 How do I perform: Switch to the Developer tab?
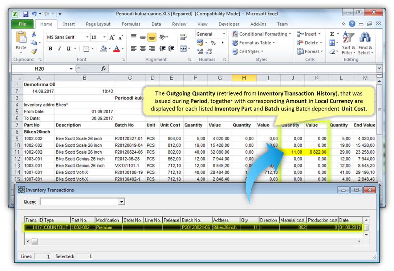coord(229,24)
